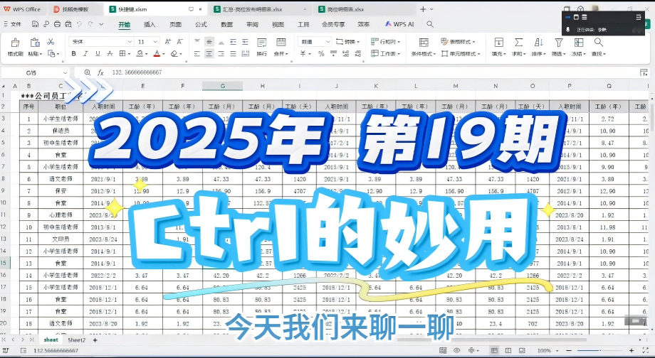
Task: Switch to page layout view in status bar
Action: click(508, 350)
